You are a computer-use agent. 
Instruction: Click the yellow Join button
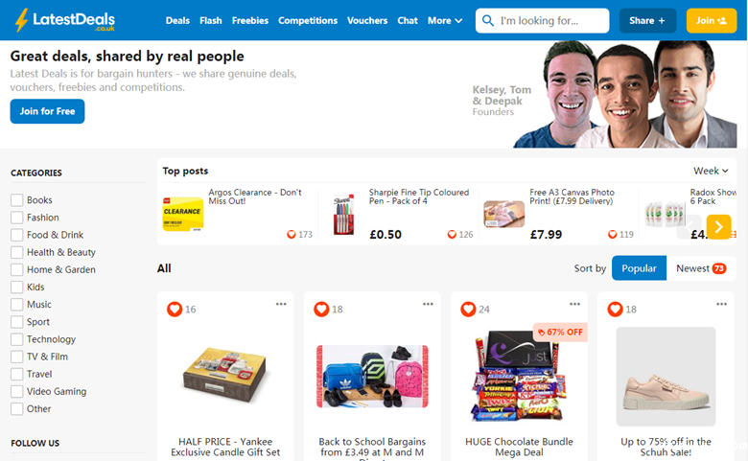tap(712, 20)
